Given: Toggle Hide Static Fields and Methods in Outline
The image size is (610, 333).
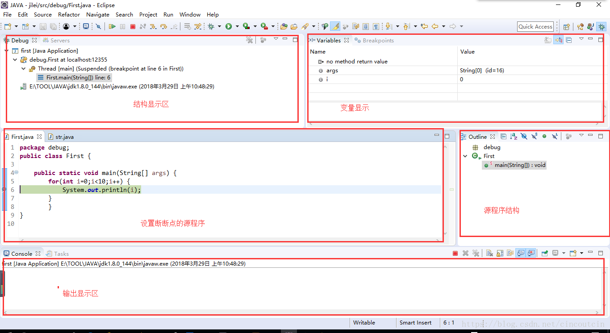Looking at the screenshot, I should 534,137.
